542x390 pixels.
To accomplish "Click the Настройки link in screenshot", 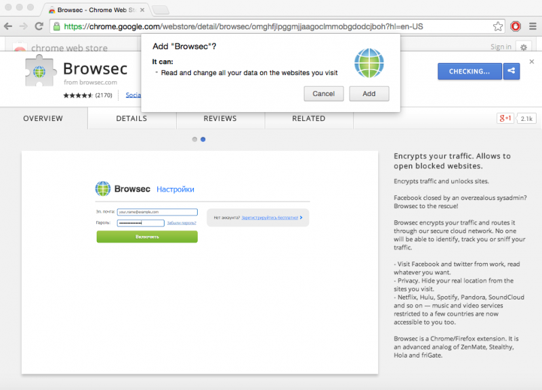I will [x=175, y=189].
